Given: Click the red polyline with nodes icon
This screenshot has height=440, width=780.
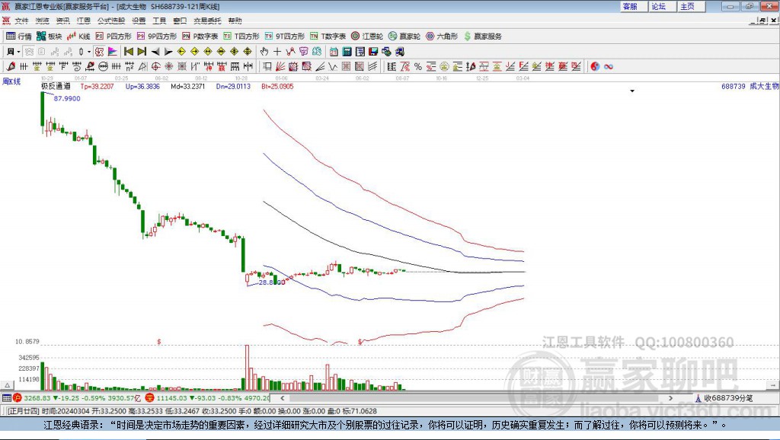Looking at the screenshot, I should [290, 52].
